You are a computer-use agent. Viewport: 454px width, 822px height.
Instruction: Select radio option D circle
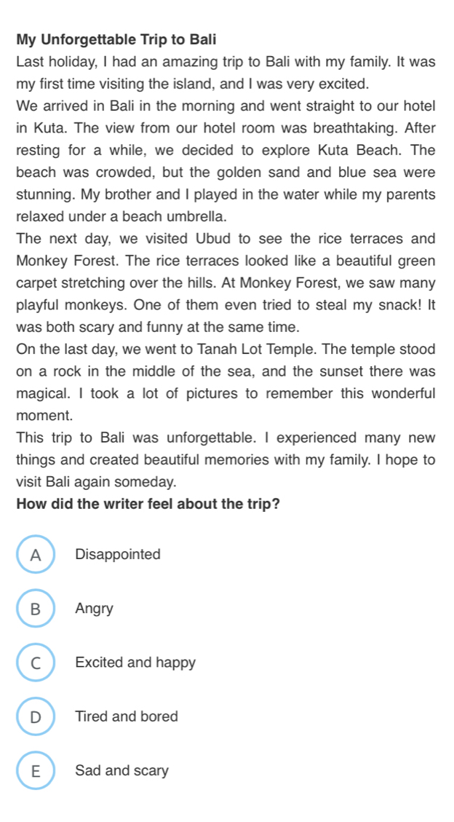click(x=36, y=716)
